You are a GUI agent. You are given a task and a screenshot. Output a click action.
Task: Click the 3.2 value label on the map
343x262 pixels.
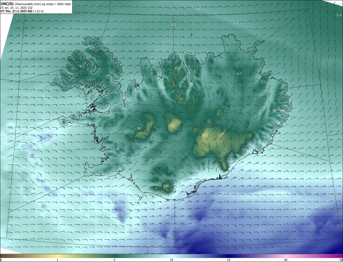pyautogui.click(x=139, y=128)
